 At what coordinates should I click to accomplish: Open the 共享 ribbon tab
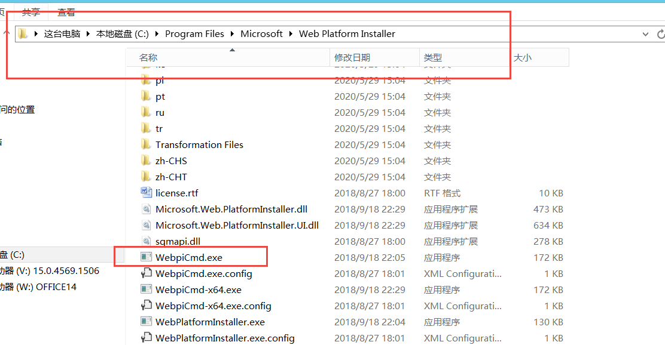(31, 13)
